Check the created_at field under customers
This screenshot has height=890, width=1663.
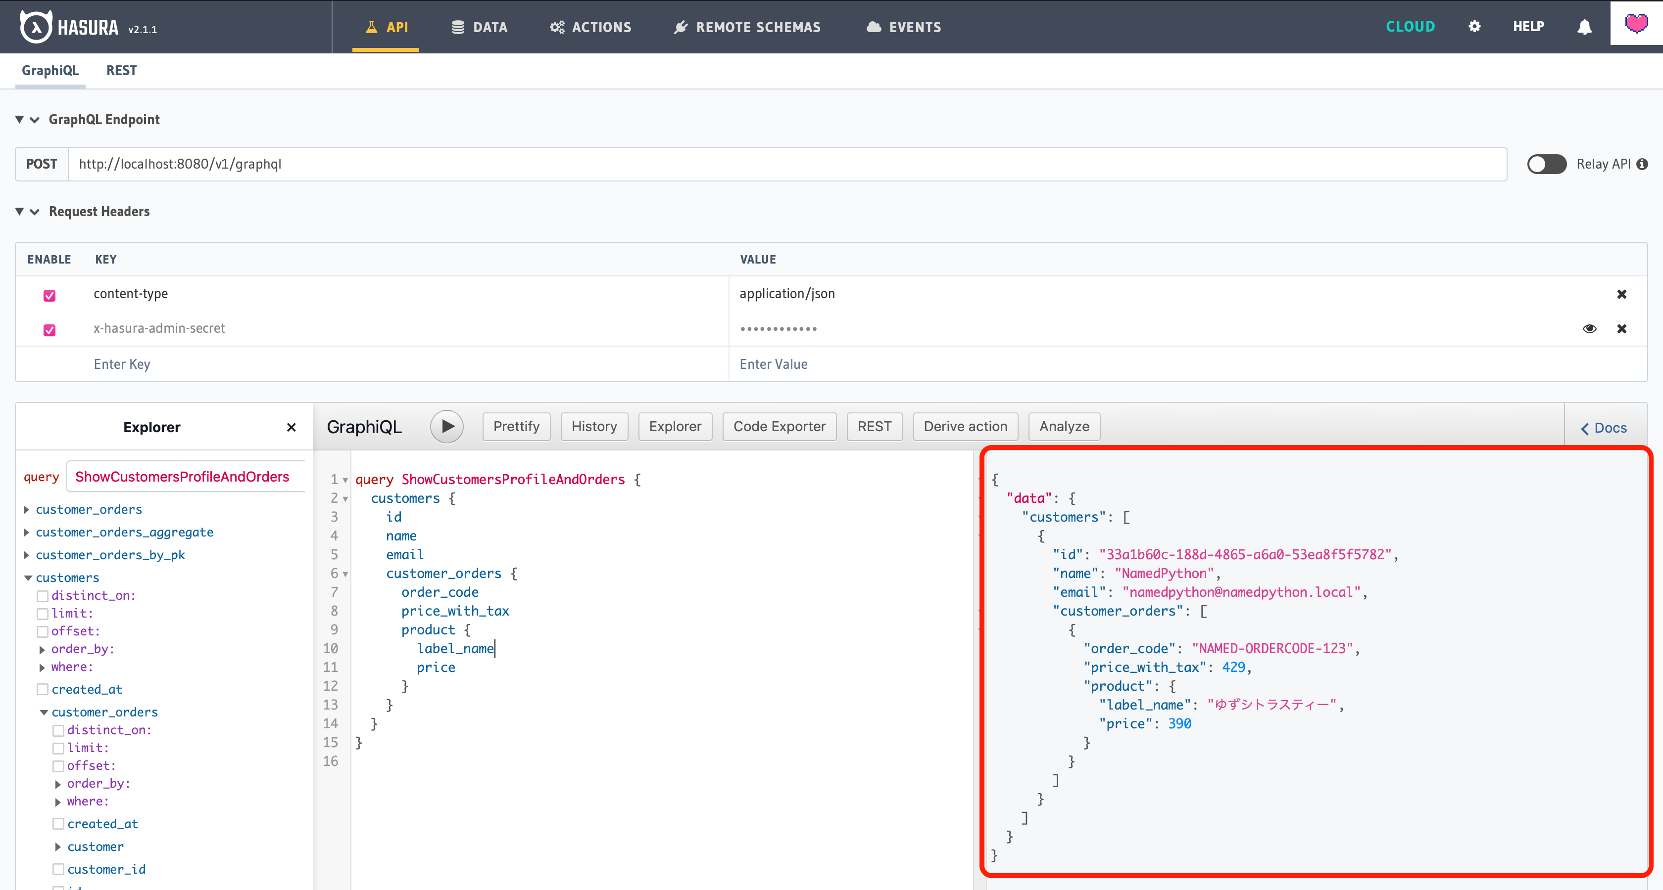pyautogui.click(x=43, y=689)
